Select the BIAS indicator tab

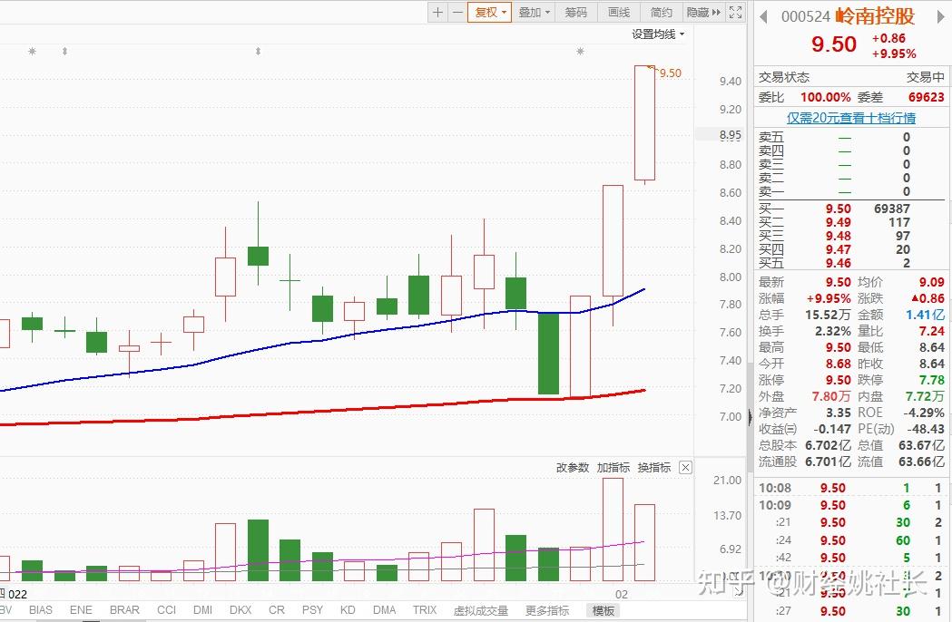[x=41, y=610]
